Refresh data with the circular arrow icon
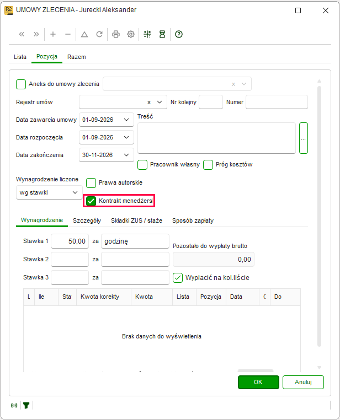The height and width of the screenshot is (420, 340). pyautogui.click(x=99, y=34)
